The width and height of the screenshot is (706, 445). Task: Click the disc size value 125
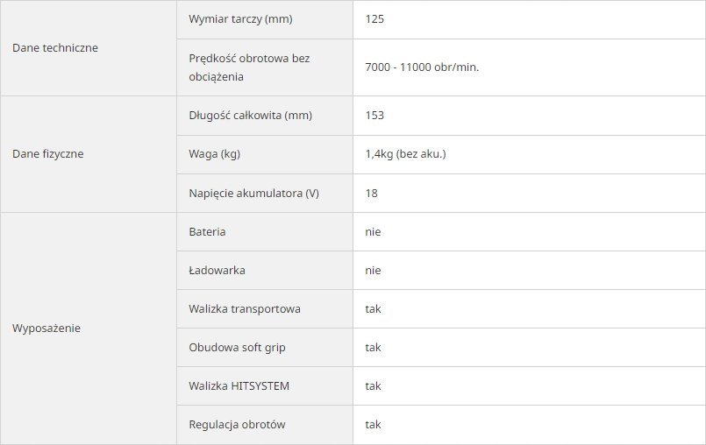pos(374,18)
